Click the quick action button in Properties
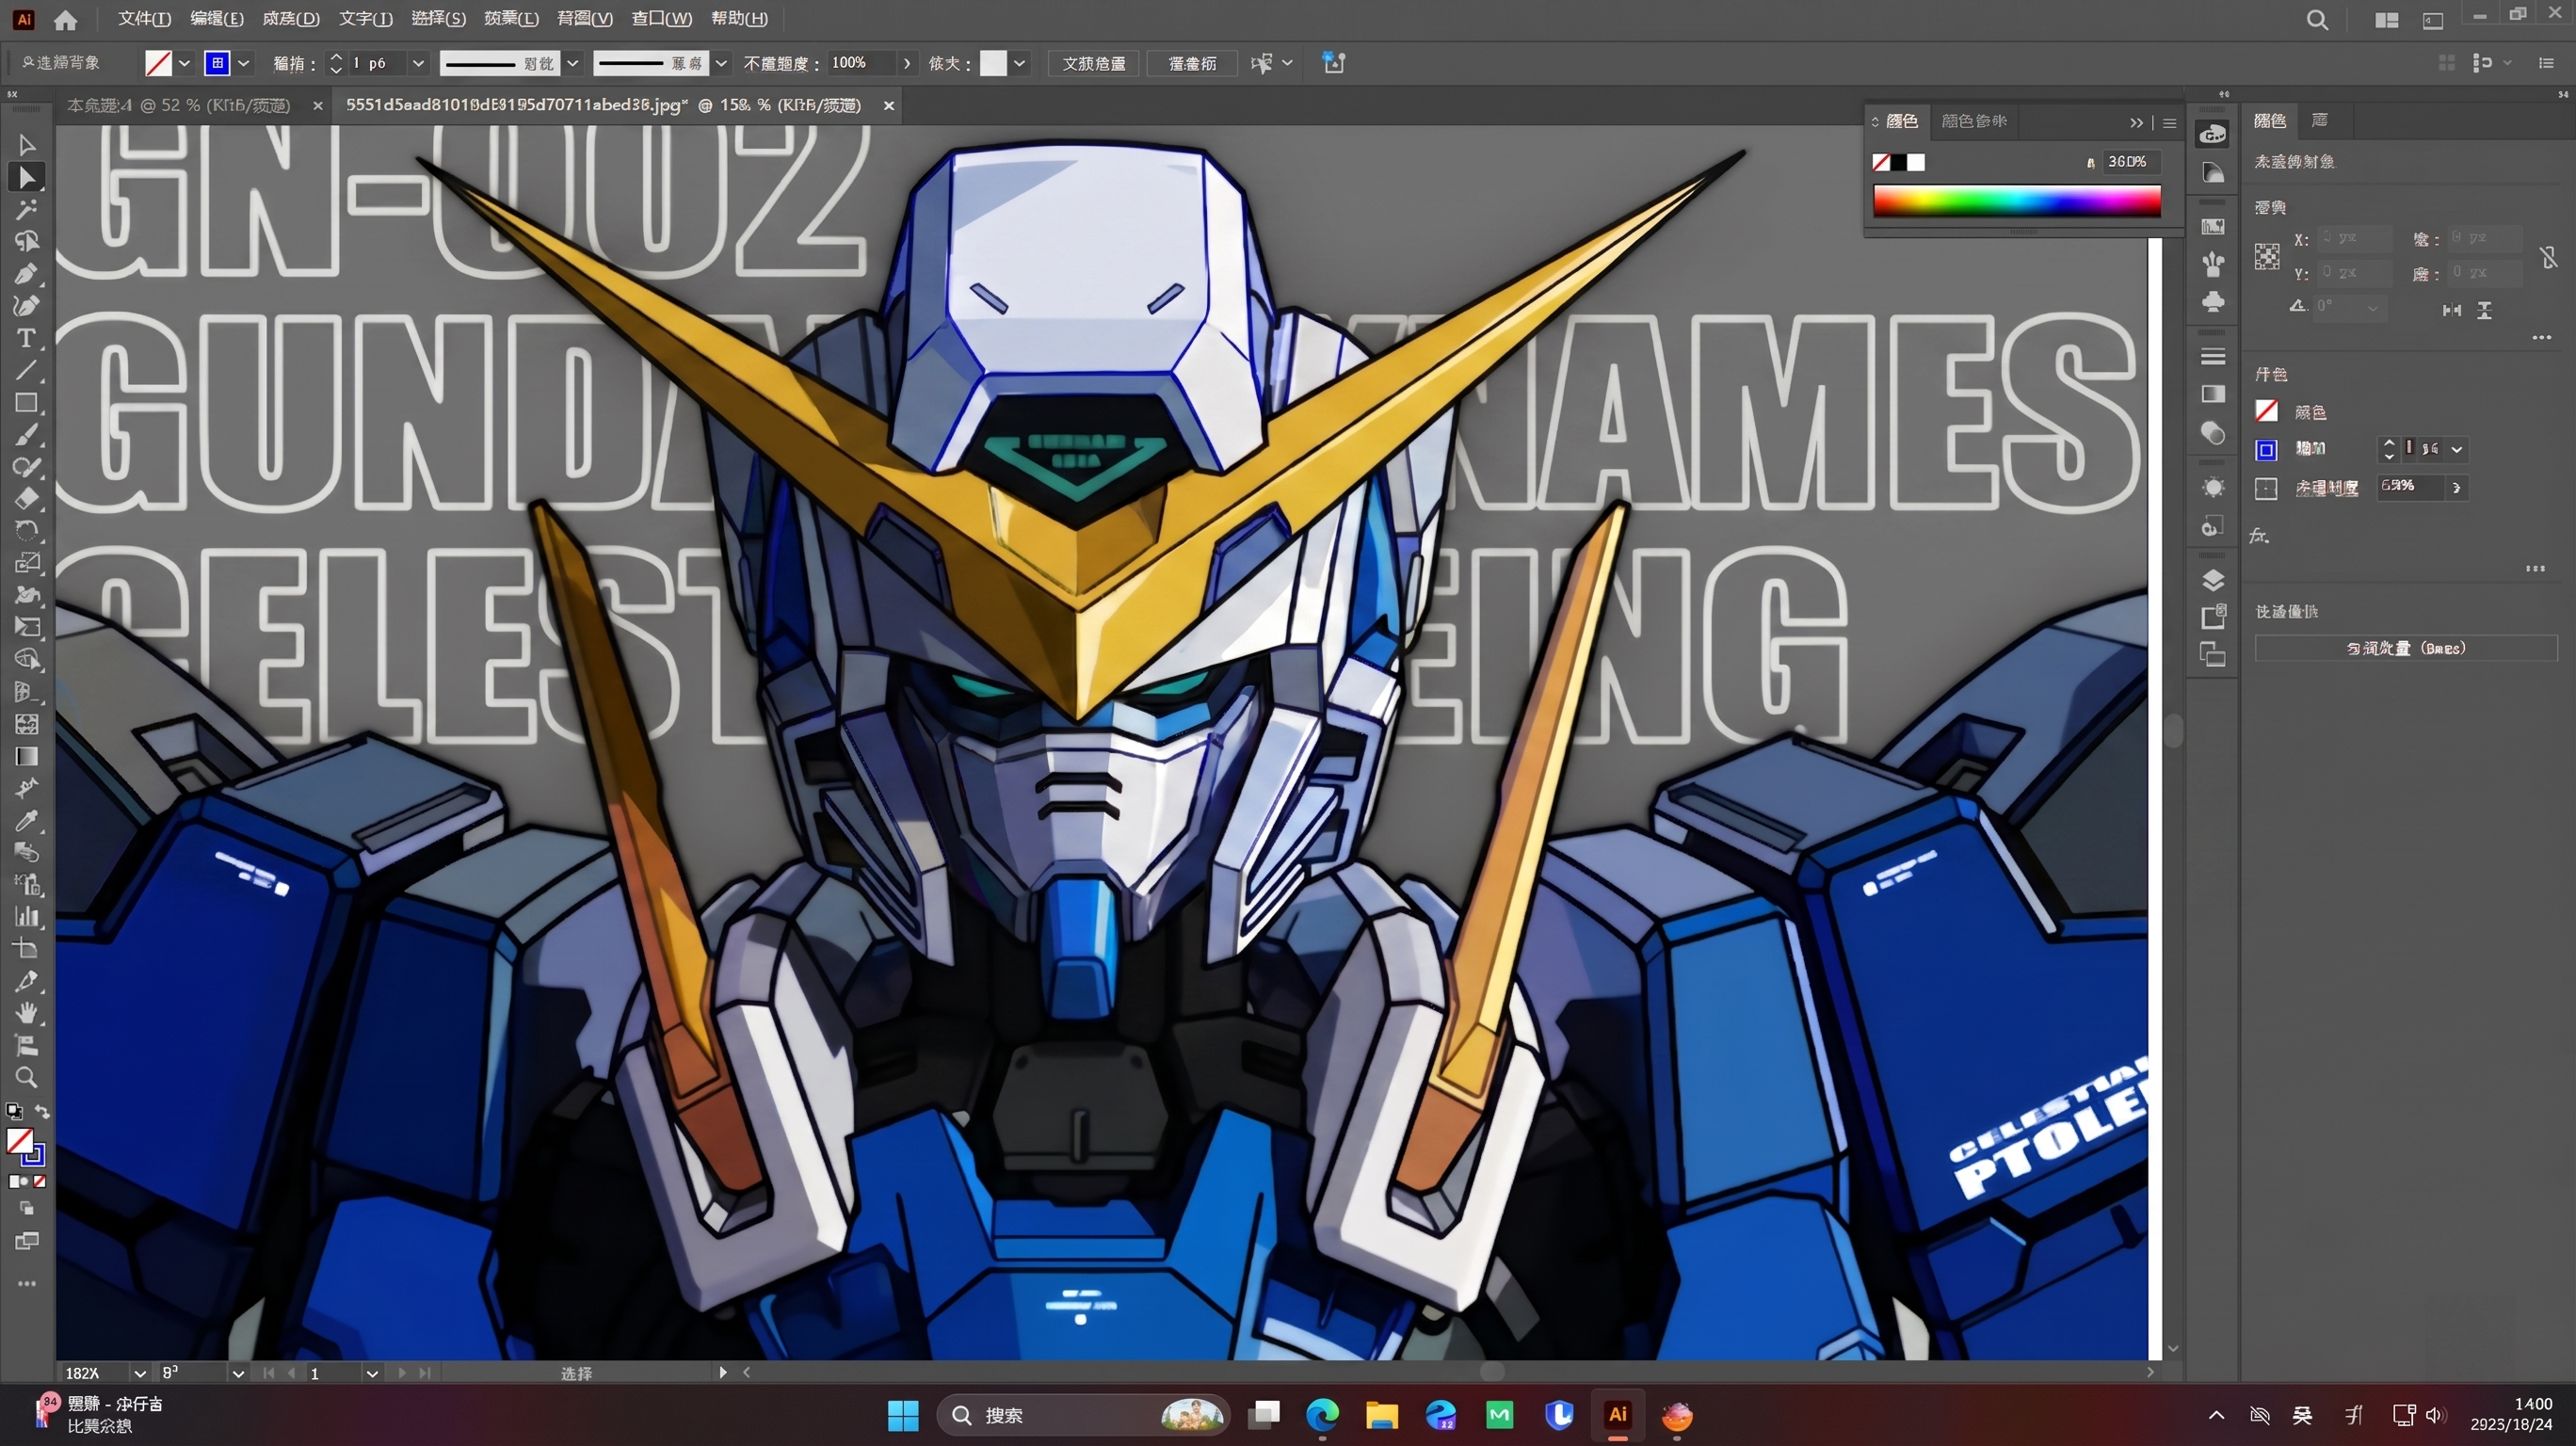This screenshot has height=1446, width=2576. 2406,648
